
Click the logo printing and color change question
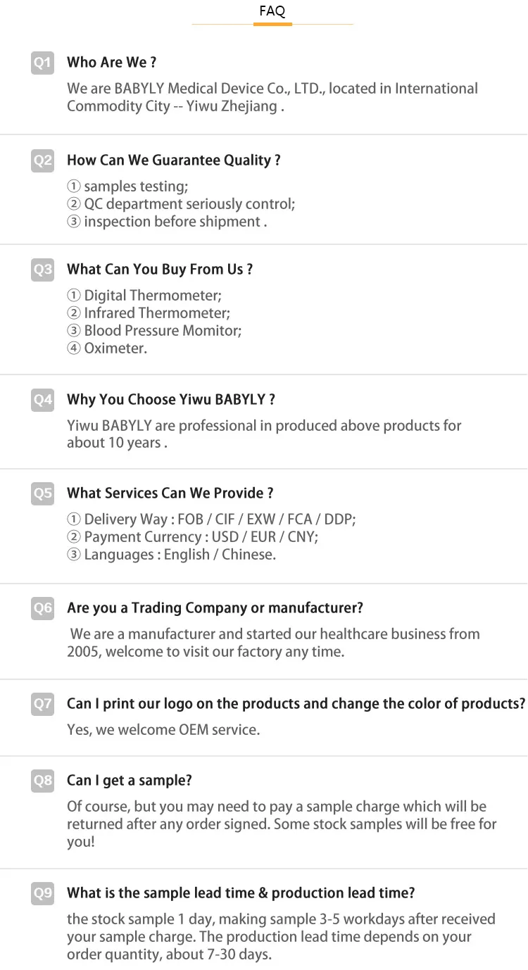click(x=296, y=704)
